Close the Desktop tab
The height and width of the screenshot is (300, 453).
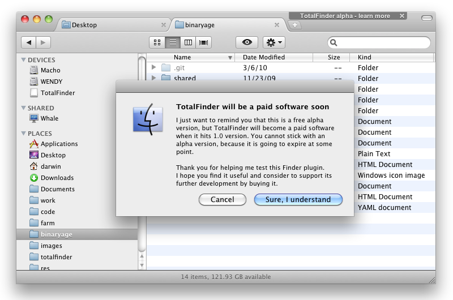164,25
